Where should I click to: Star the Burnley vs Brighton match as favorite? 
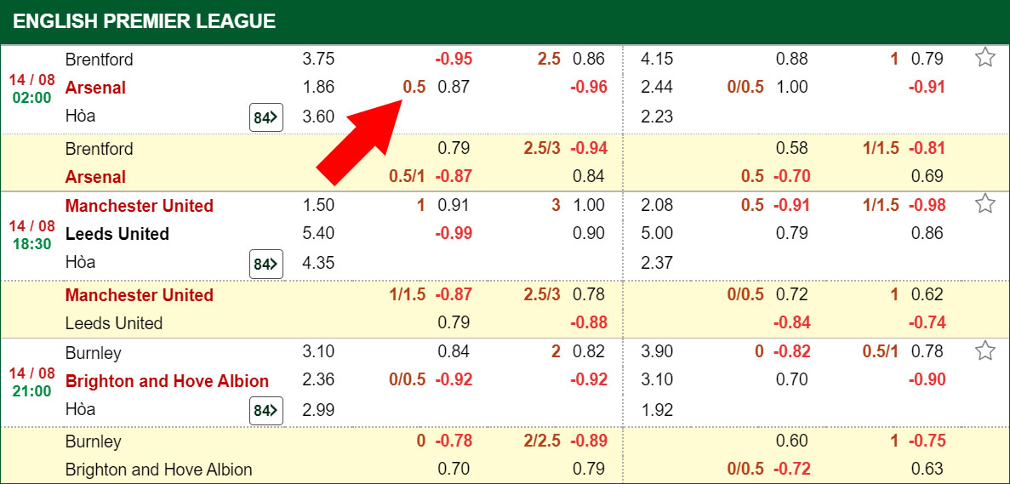click(984, 350)
